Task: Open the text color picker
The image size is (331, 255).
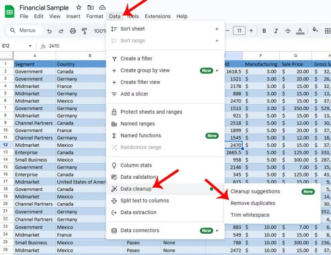Action: (300, 31)
